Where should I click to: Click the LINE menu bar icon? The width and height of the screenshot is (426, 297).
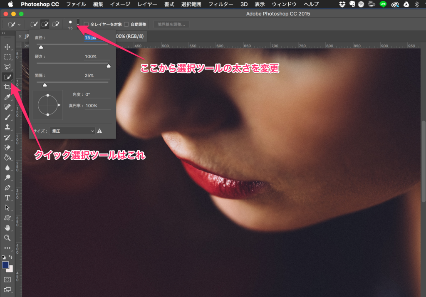pos(383,4)
